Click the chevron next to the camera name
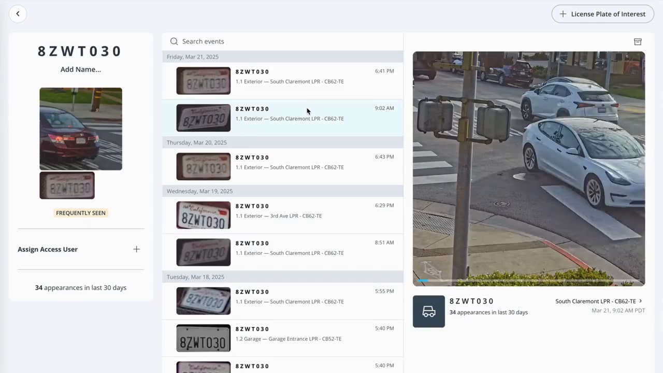Viewport: 663px width, 373px height. click(x=641, y=301)
